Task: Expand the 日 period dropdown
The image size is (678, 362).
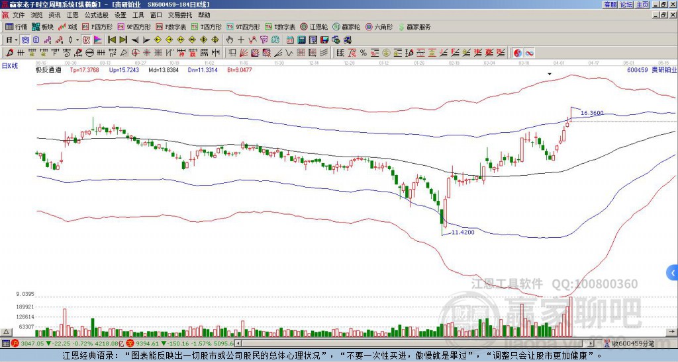Action: coord(16,40)
